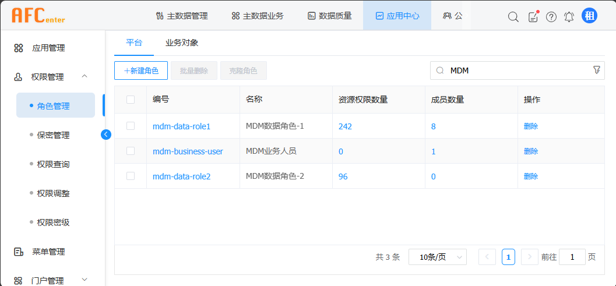
Task: Open the 数据质量 top menu
Action: point(329,16)
